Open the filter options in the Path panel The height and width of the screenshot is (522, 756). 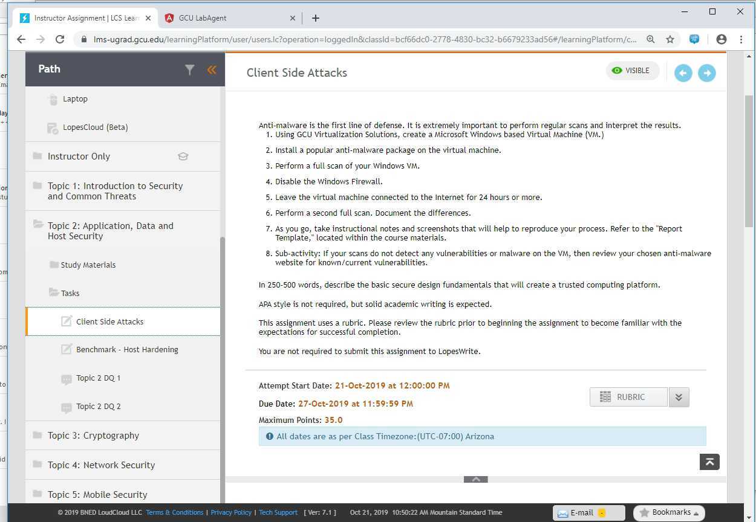[x=189, y=70]
